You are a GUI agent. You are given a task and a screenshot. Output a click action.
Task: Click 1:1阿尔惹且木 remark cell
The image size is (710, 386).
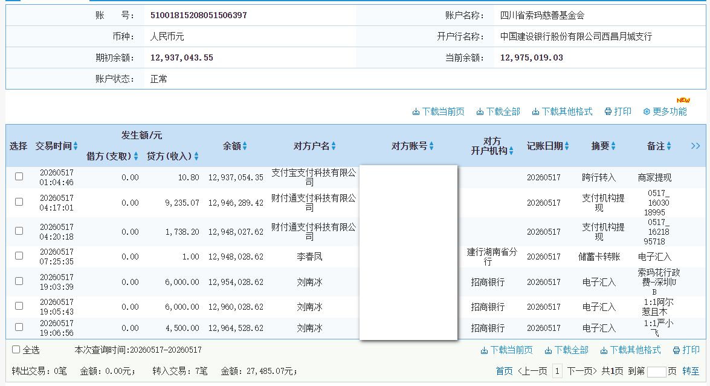pyautogui.click(x=659, y=307)
